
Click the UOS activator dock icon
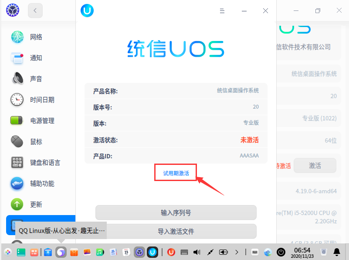pos(152,252)
